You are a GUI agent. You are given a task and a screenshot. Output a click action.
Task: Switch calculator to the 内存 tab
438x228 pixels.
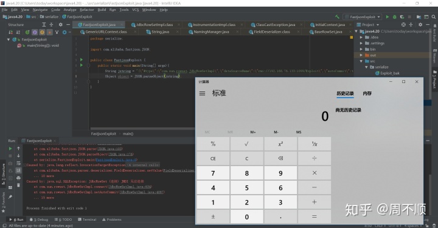pyautogui.click(x=367, y=93)
